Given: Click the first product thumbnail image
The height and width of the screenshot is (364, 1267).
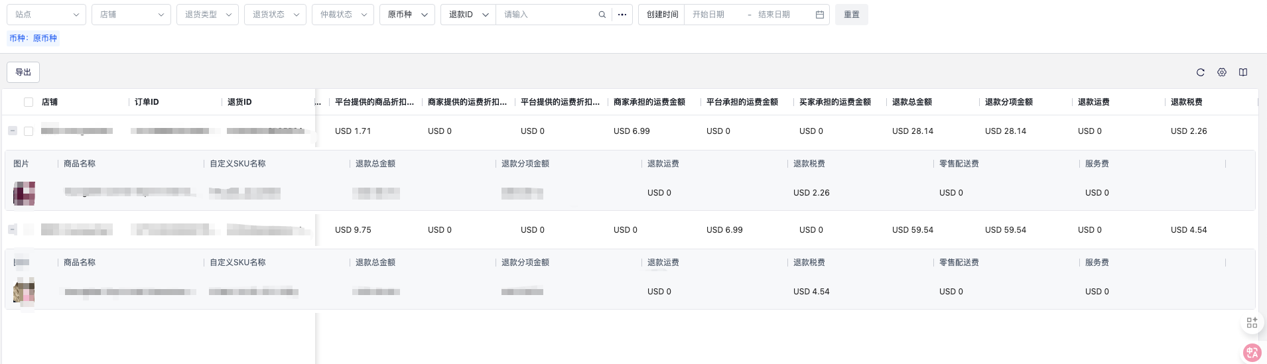Looking at the screenshot, I should coord(24,193).
